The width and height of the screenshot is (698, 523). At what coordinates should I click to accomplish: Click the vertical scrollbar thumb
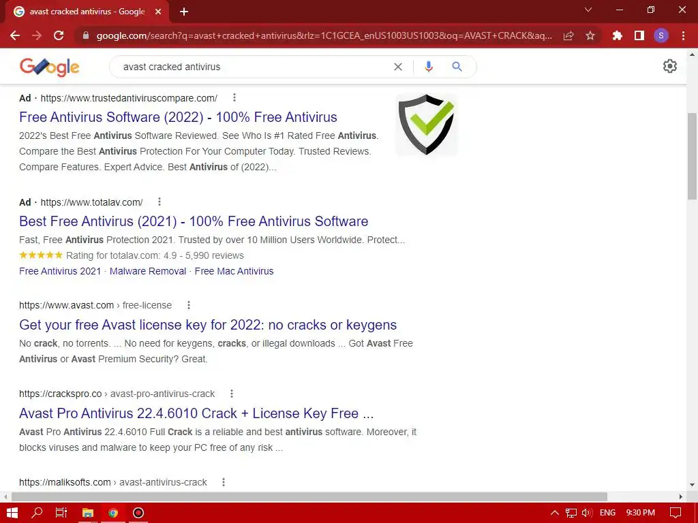point(692,157)
